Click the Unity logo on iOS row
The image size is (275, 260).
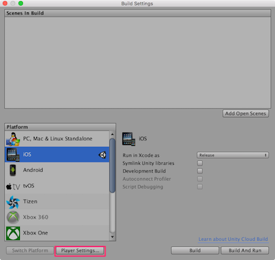point(102,155)
